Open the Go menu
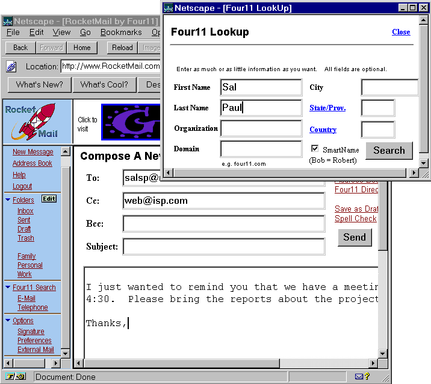This screenshot has height=384, width=431. tap(85, 33)
